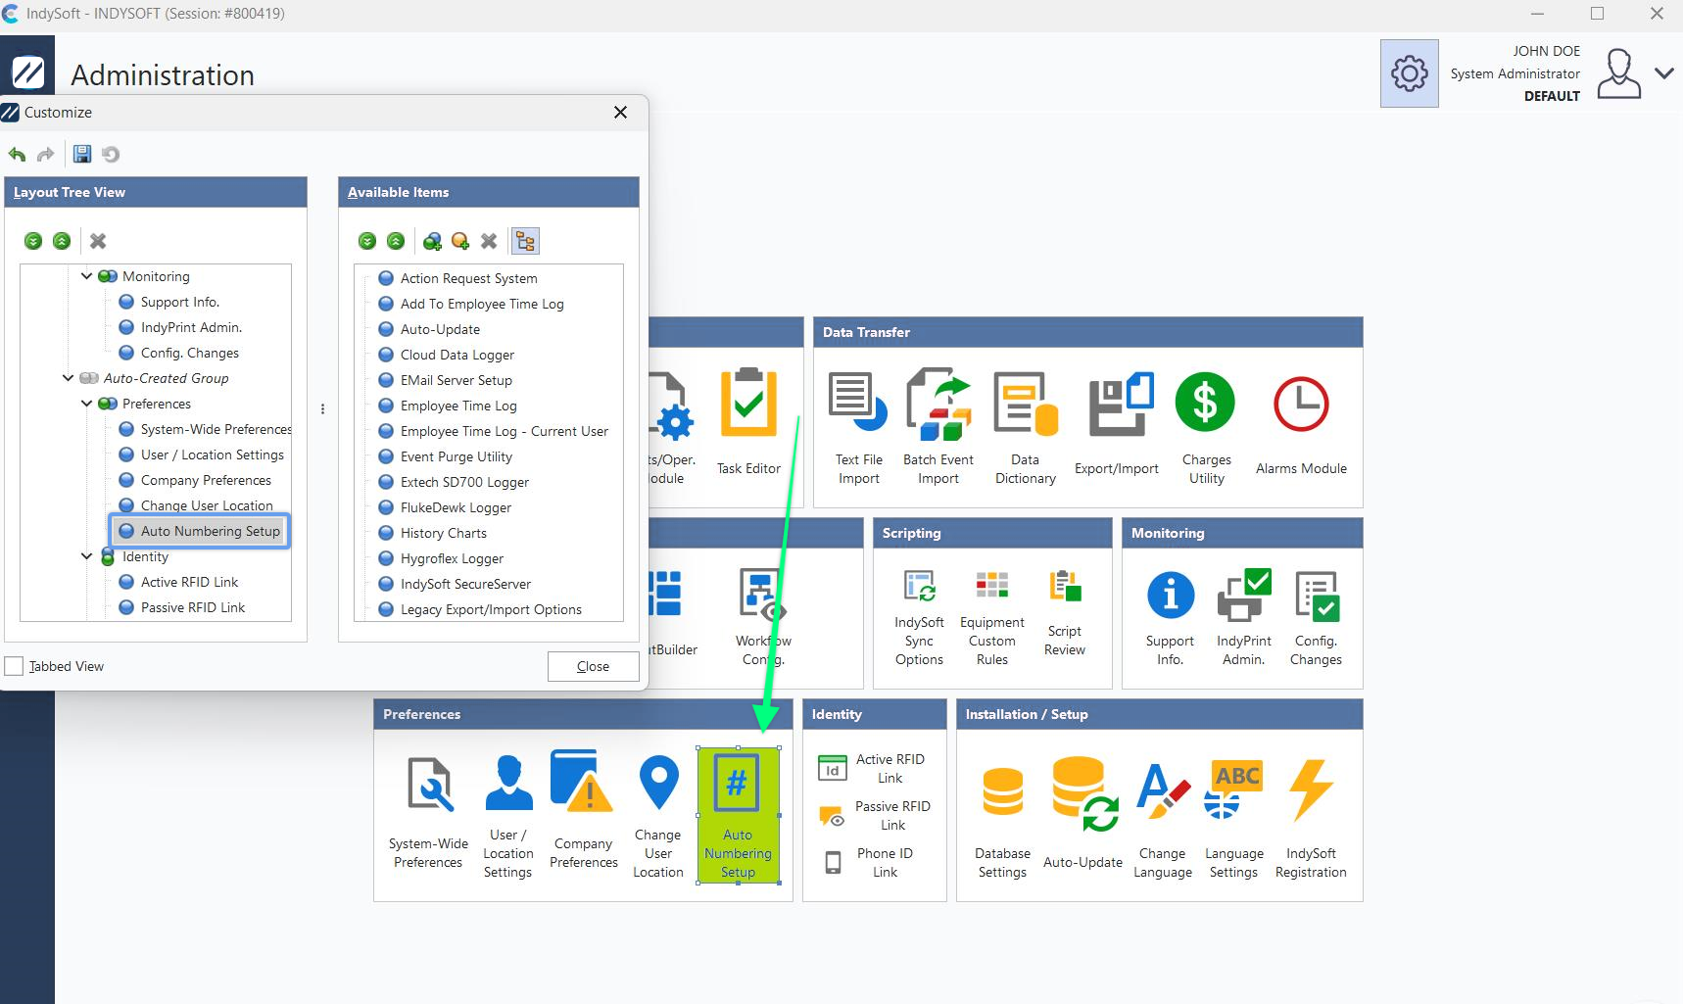Select Company Preferences in the layout tree
1683x1004 pixels.
coord(195,480)
